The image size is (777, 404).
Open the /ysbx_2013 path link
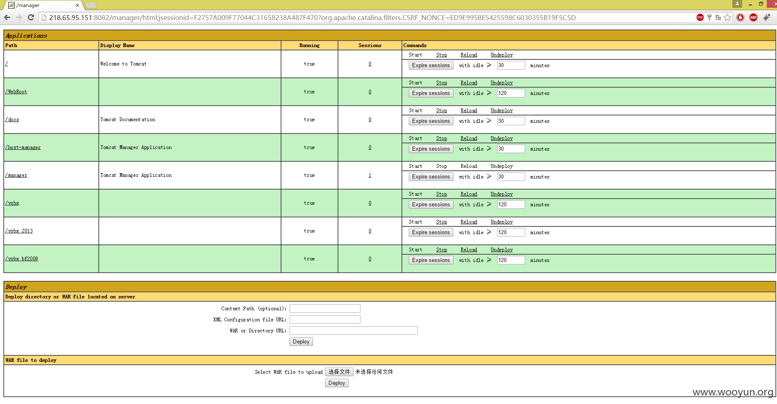(19, 231)
